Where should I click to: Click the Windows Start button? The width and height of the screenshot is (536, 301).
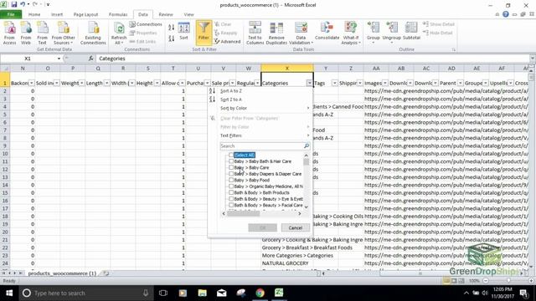click(x=9, y=293)
